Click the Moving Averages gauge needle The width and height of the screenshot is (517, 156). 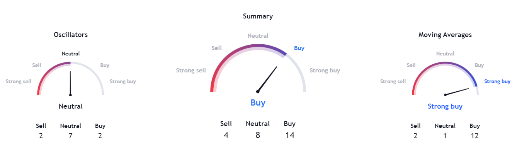457,91
